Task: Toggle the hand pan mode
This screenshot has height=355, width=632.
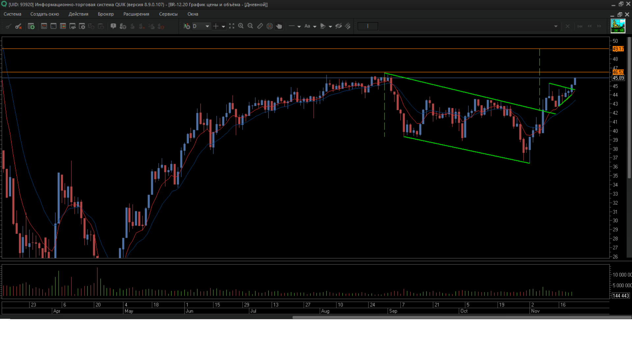Action: coord(279,26)
